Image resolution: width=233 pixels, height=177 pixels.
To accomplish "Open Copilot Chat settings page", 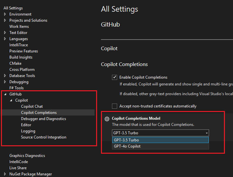I will click(x=32, y=106).
